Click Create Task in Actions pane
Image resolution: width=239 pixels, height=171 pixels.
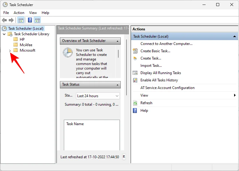coord(151,58)
